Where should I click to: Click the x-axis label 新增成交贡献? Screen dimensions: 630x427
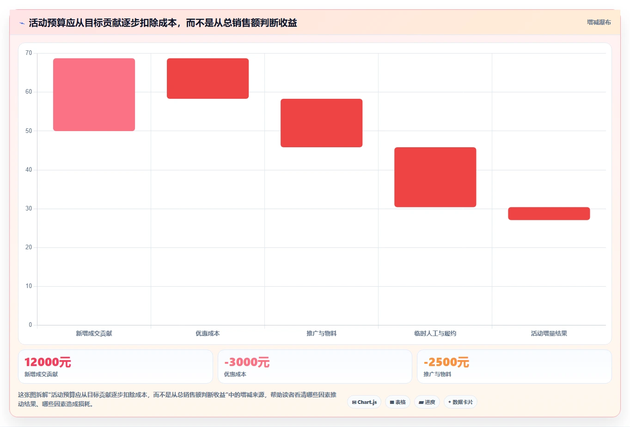(x=94, y=333)
